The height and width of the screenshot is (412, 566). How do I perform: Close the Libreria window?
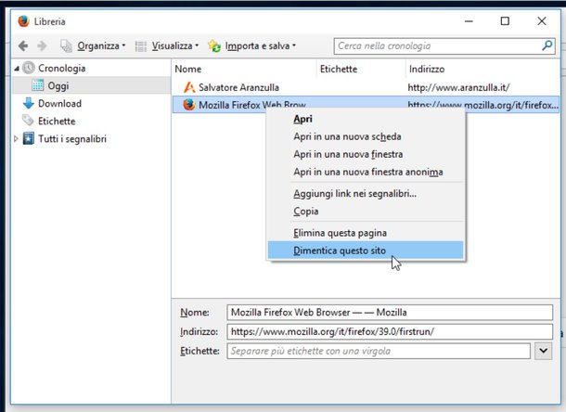pyautogui.click(x=542, y=21)
